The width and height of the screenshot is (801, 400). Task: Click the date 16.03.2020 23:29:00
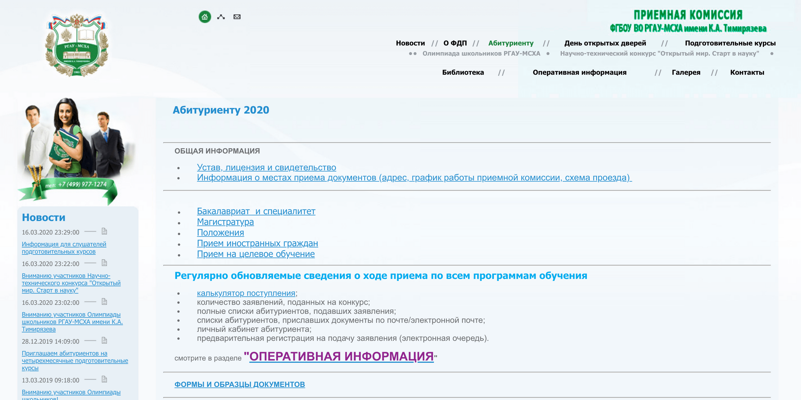pos(50,232)
